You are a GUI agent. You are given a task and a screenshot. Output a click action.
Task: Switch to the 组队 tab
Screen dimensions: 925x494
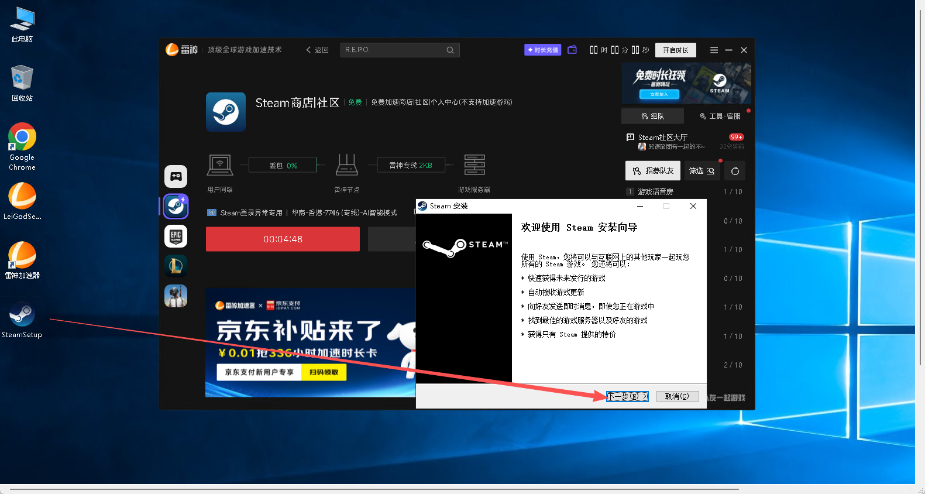point(652,116)
